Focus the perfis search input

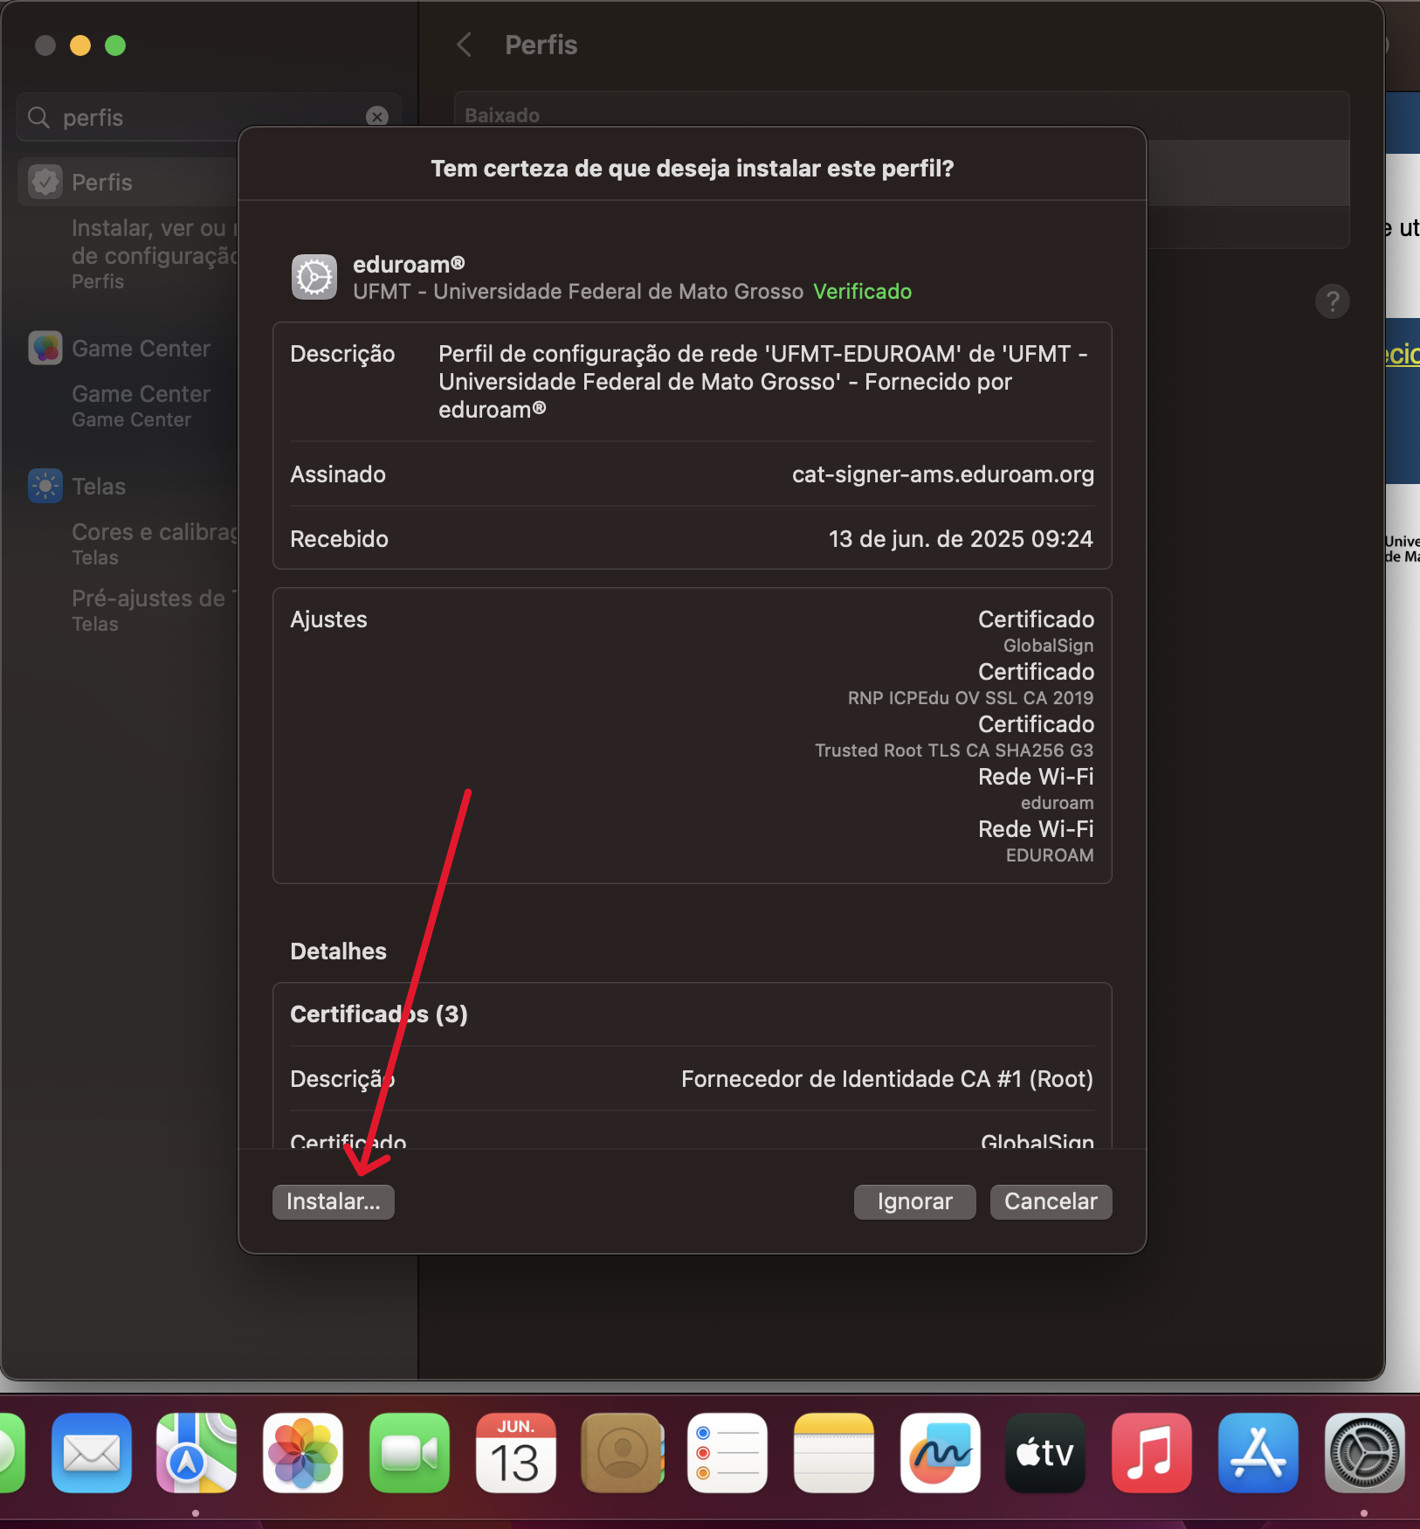(x=208, y=117)
